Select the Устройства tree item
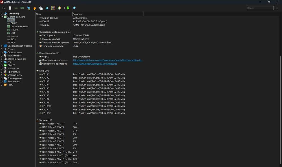The width and height of the screenshot is (282, 167). pos(13,69)
